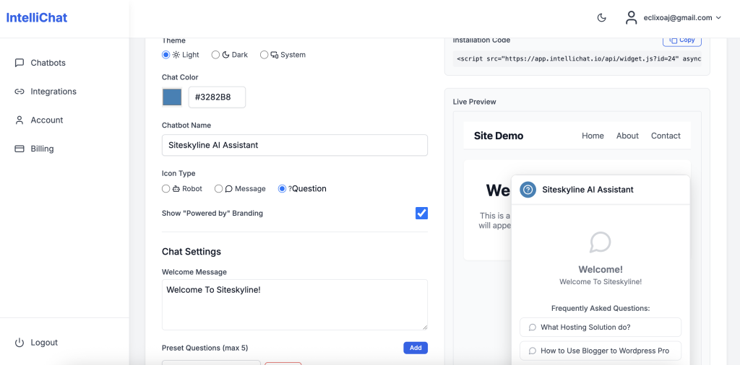This screenshot has height=365, width=740.
Task: Click the installation script code snippet
Action: click(577, 59)
